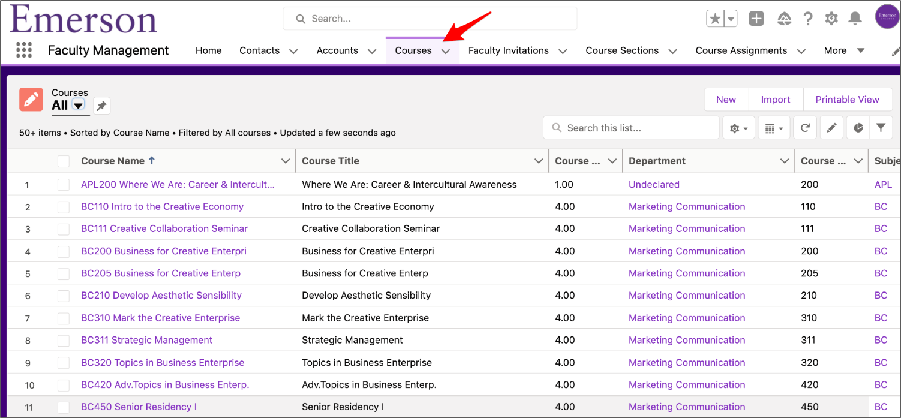Toggle Course Name sort arrow
The height and width of the screenshot is (418, 901).
click(152, 160)
